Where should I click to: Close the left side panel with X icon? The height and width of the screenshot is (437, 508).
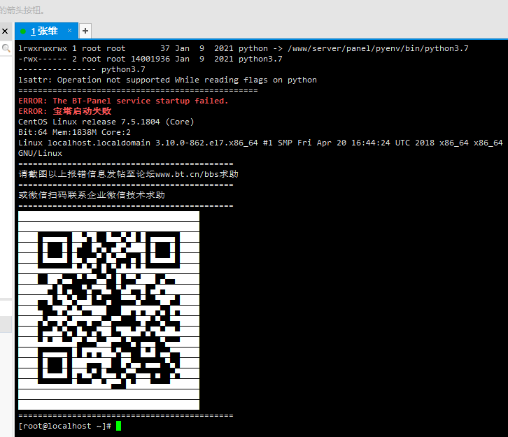click(x=5, y=31)
